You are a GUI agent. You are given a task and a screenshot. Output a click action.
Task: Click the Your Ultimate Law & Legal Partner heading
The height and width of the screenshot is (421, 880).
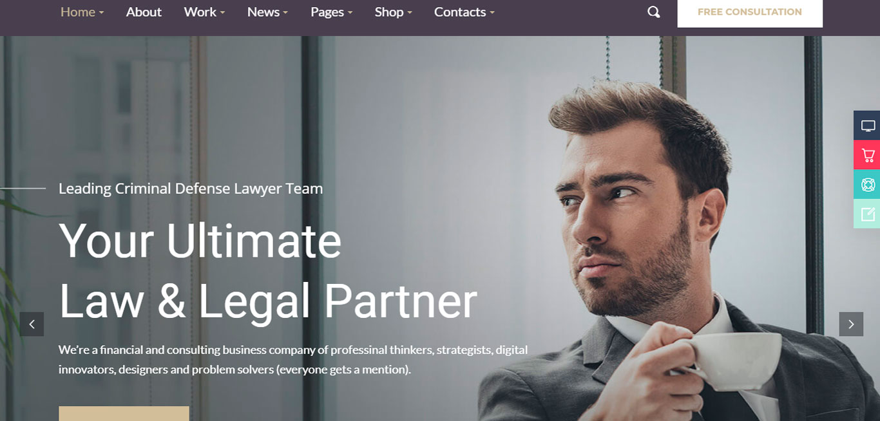click(268, 270)
